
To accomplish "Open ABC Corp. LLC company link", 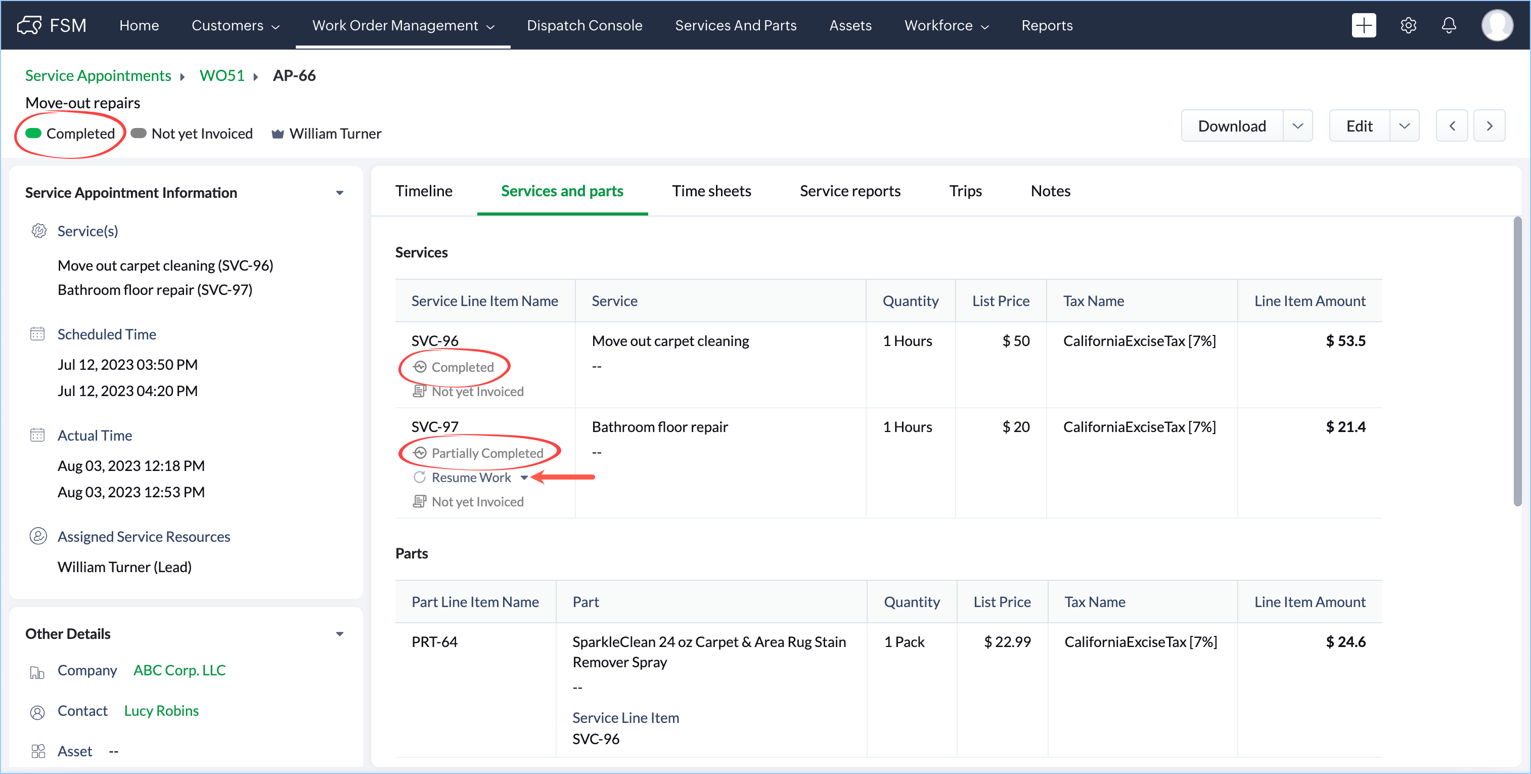I will [x=179, y=670].
